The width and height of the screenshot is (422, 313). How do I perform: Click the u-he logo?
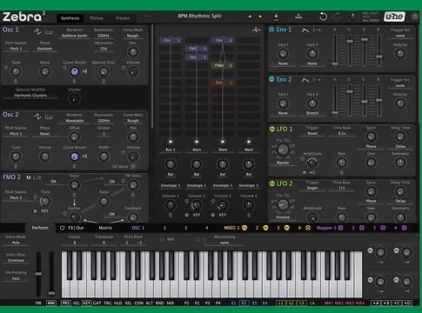click(x=394, y=17)
